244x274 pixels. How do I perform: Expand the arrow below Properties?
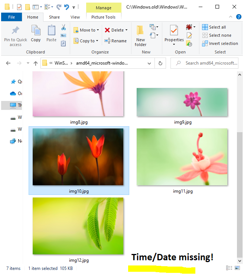[174, 45]
